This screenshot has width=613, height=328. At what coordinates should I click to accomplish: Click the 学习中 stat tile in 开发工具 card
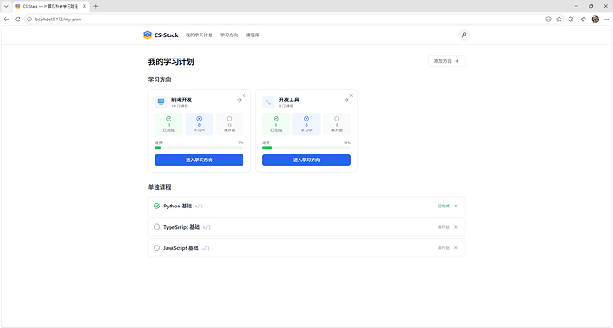click(x=306, y=124)
